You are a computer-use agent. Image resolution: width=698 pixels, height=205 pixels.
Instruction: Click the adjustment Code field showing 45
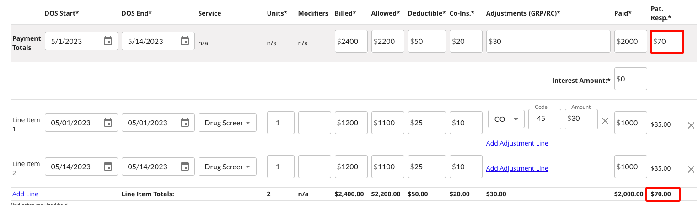point(544,119)
